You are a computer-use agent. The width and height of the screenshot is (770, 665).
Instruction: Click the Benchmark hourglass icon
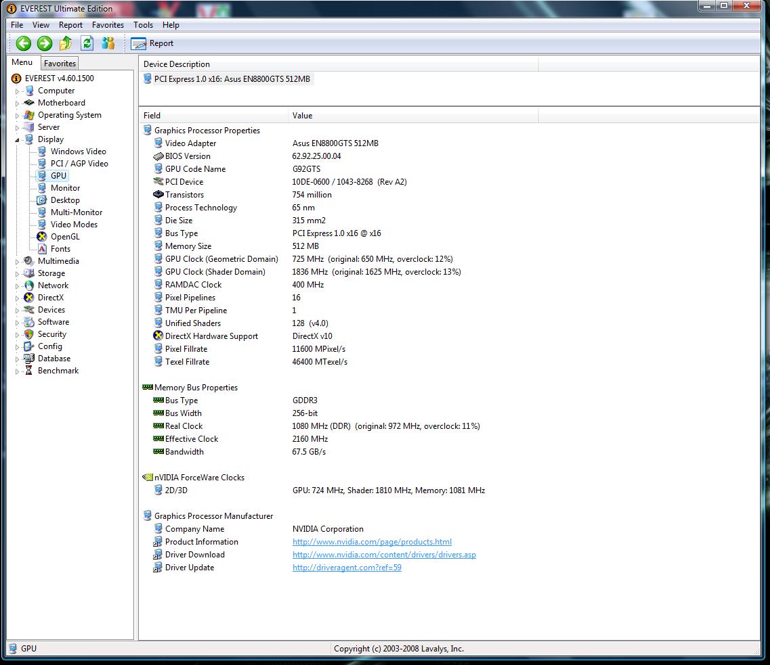tap(30, 371)
